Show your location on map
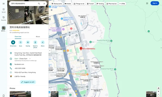The image size is (162, 97). tap(158, 88)
